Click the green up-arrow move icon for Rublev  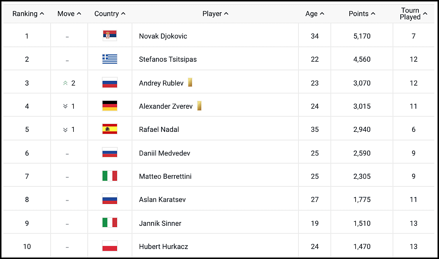(65, 83)
